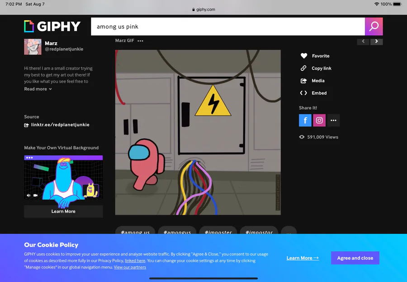Click the 'Make Your Own Virtual Background' heading

click(61, 148)
